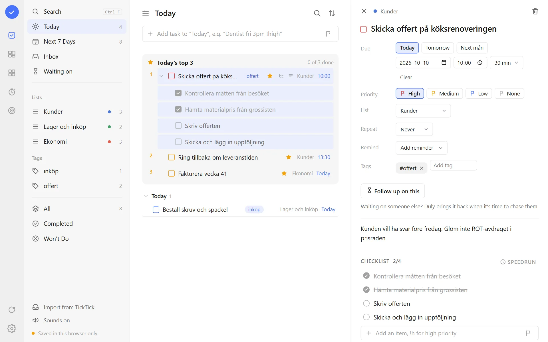The height and width of the screenshot is (342, 548).
Task: Mark Skriv offerten done in checklist panel
Action: coord(366,304)
